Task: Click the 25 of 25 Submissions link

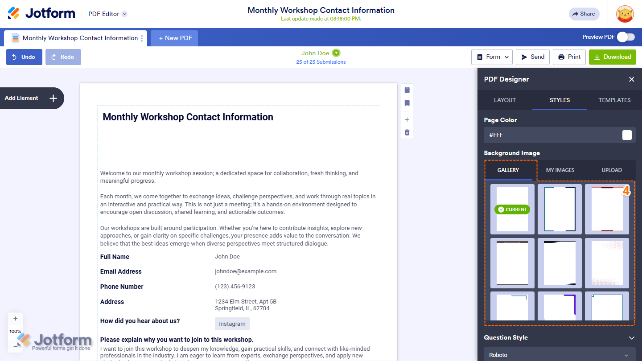Action: point(321,62)
